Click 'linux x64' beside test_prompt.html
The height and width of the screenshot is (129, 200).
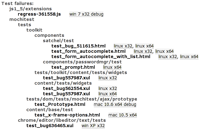112,67
